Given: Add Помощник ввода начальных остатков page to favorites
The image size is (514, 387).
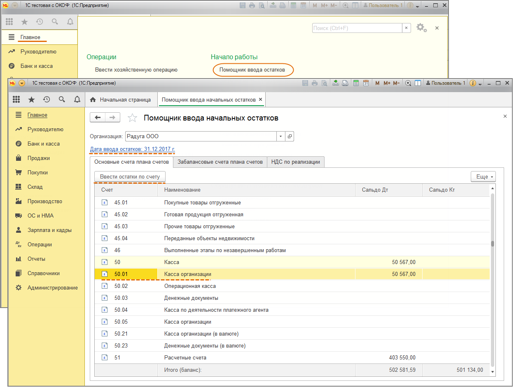Looking at the screenshot, I should tap(132, 118).
